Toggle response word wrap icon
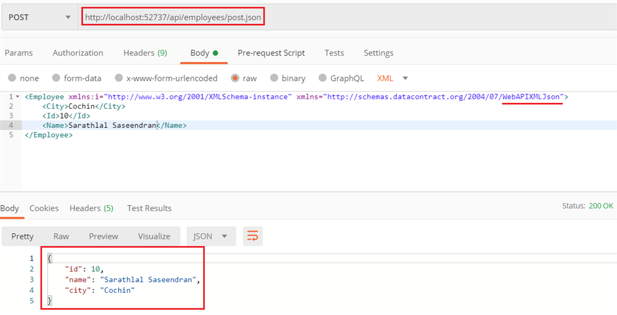This screenshot has height=315, width=617. (252, 236)
